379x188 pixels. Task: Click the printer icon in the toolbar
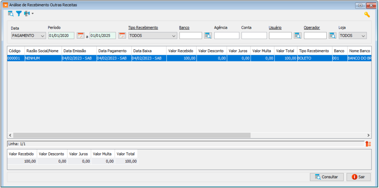coord(27,14)
